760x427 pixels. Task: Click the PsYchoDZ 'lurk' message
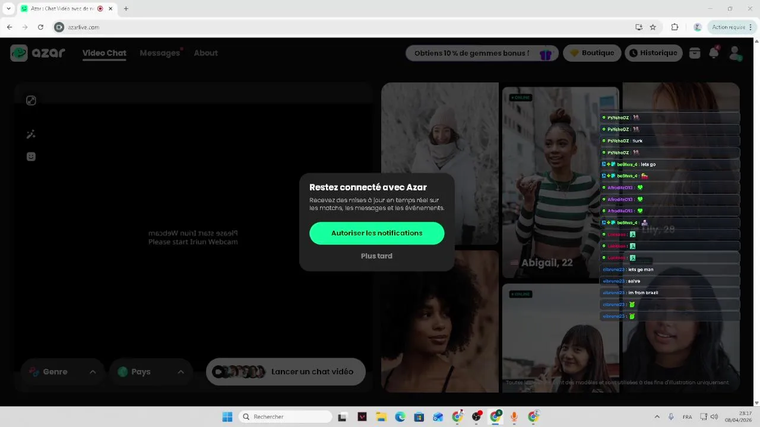[670, 141]
